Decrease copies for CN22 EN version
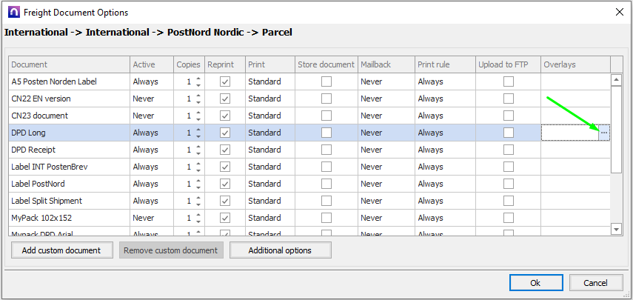Viewport: 633px width, 300px height. click(198, 102)
